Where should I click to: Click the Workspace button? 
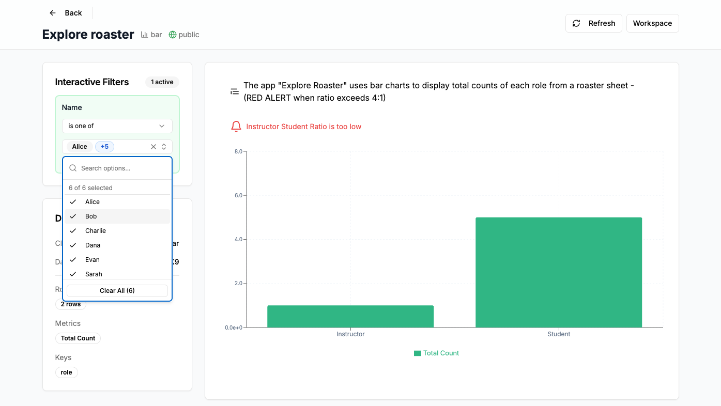pyautogui.click(x=652, y=23)
